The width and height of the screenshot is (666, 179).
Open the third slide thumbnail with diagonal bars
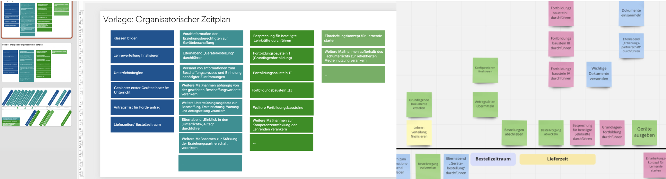tap(36, 107)
